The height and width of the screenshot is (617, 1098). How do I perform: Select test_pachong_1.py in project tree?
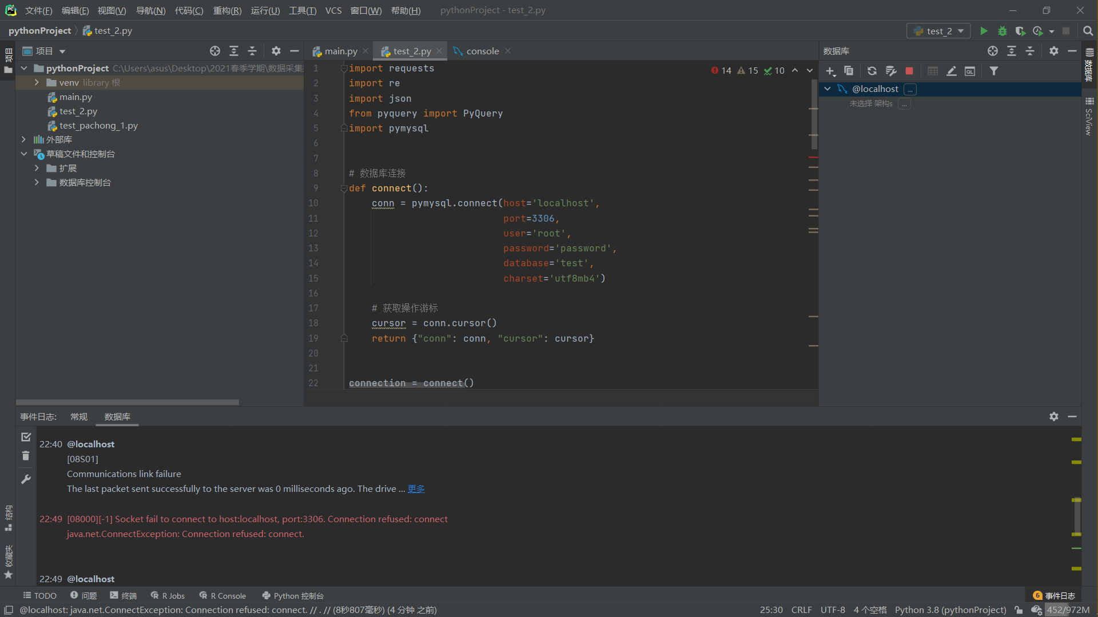(x=98, y=125)
